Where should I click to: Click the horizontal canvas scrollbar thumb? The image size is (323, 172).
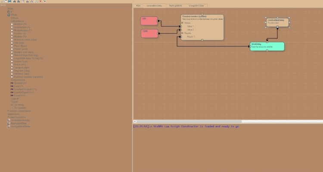coord(189,121)
